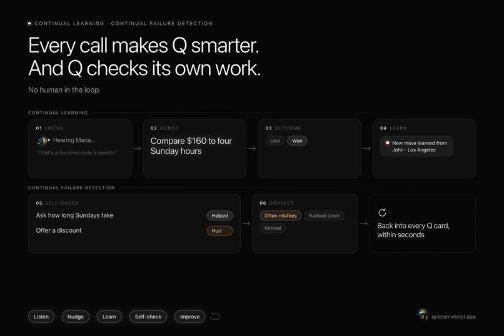Click the Often misfires tag
Viewport: 504px width, 336px height.
[x=280, y=216]
